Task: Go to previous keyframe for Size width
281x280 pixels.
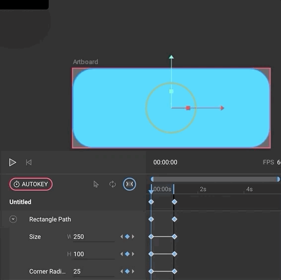Action: point(122,237)
